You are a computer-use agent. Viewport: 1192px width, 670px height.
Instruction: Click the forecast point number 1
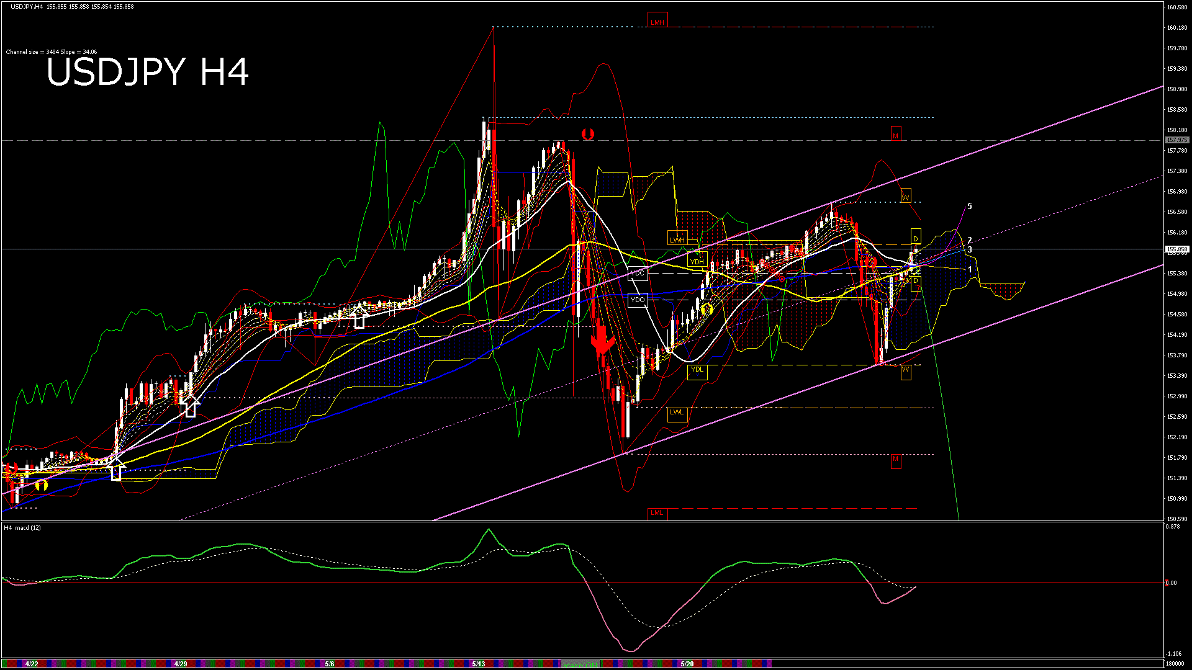coord(970,270)
